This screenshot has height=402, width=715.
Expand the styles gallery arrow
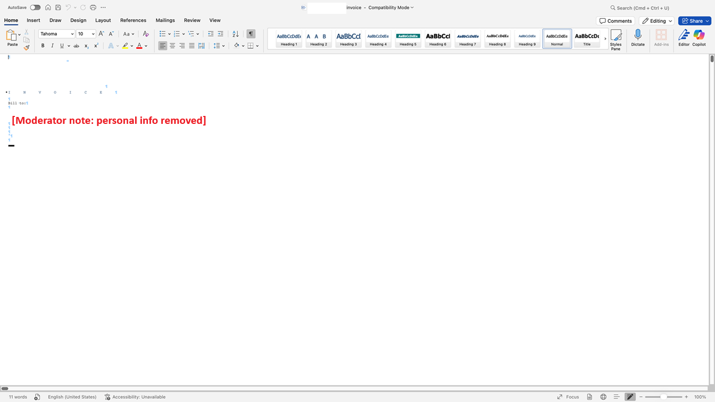click(605, 39)
